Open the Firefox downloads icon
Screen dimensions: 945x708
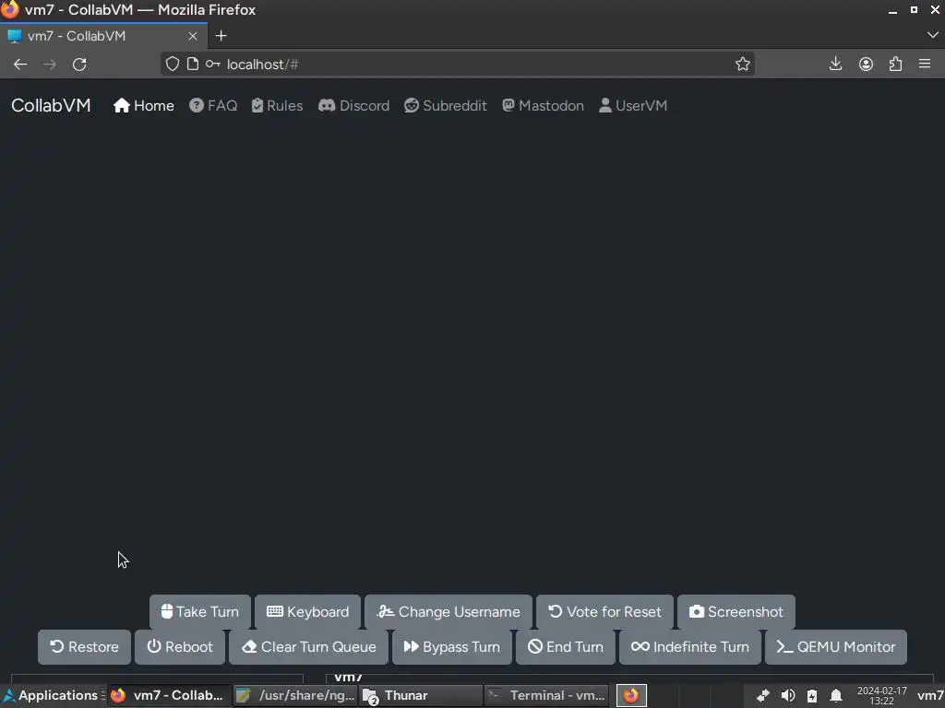(x=835, y=64)
